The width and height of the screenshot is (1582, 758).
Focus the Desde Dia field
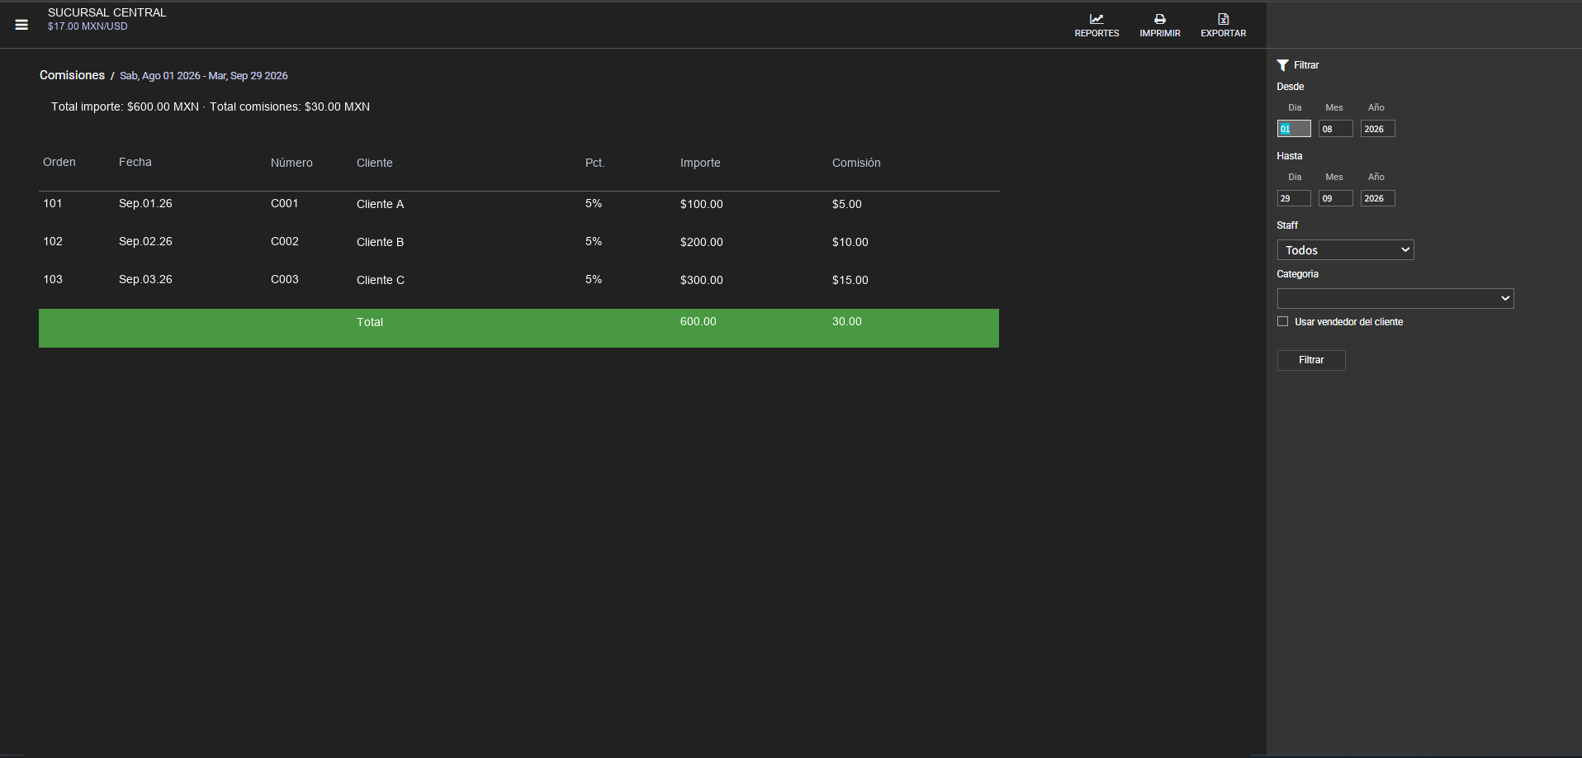coord(1294,129)
